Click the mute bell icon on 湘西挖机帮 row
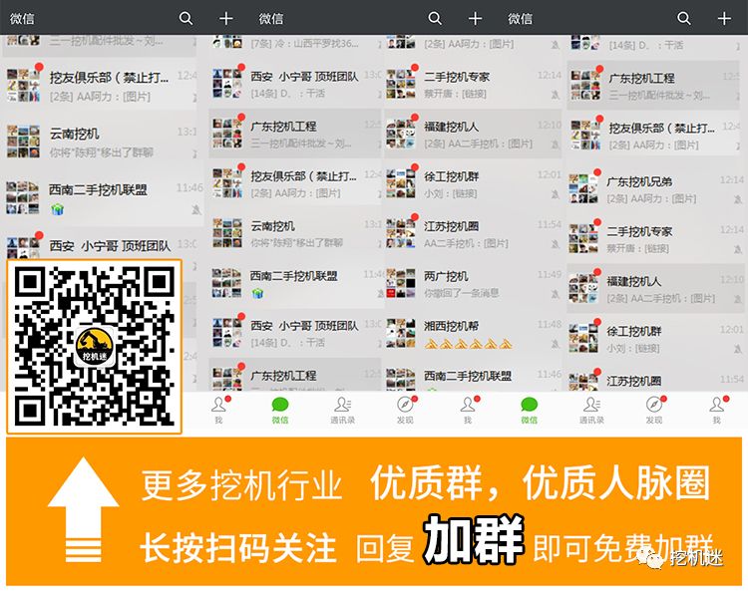 (555, 344)
